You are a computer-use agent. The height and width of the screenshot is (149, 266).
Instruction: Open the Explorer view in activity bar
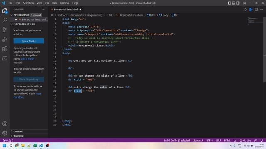[x=5, y=11]
